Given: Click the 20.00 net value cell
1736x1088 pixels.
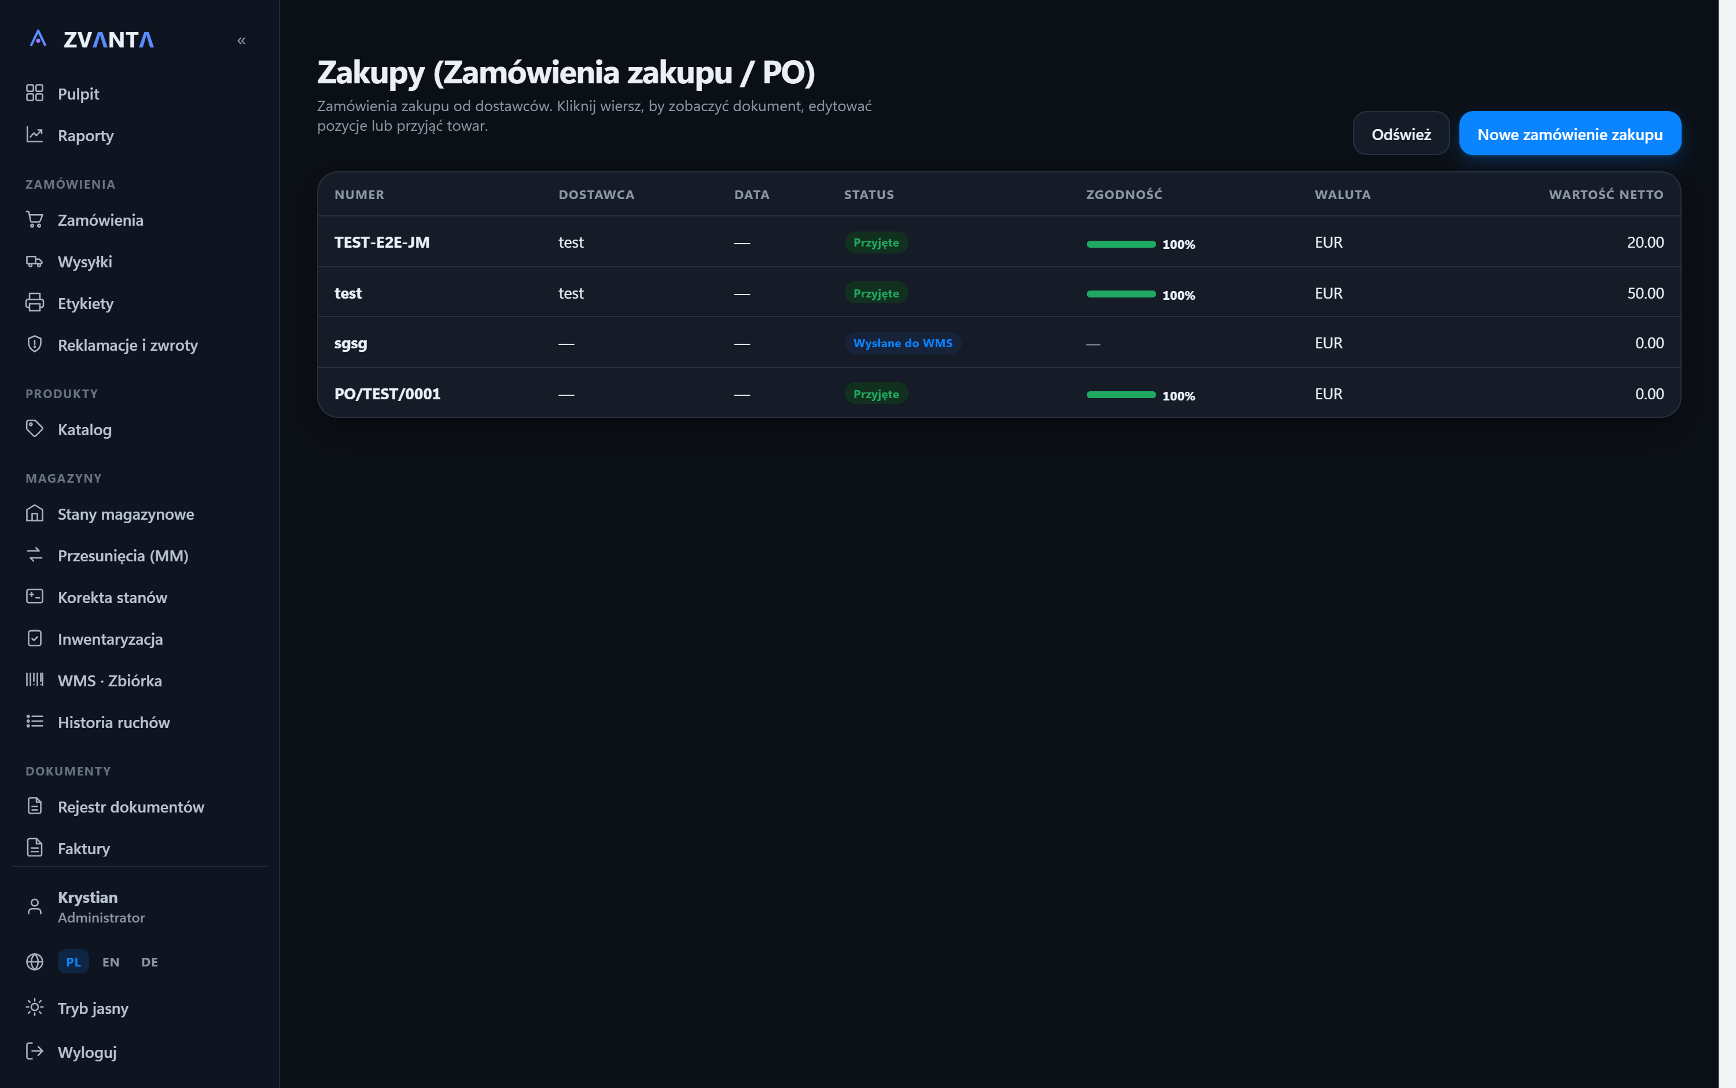Looking at the screenshot, I should pos(1645,242).
